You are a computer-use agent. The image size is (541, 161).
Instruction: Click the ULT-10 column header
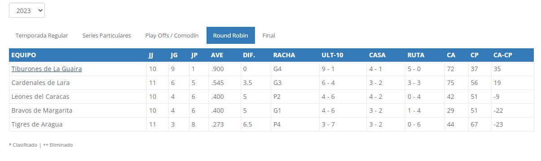(332, 55)
